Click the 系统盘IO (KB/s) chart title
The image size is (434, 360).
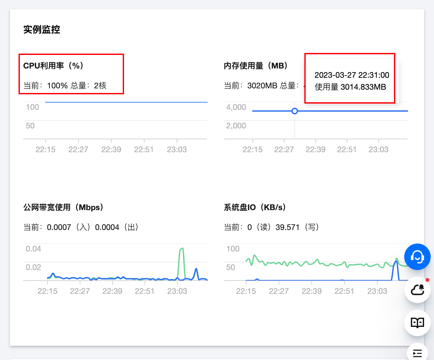(x=255, y=207)
